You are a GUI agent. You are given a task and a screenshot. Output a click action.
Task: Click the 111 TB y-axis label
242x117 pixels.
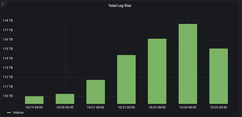click(x=8, y=87)
